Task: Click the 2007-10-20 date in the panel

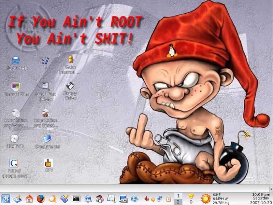Action: tap(261, 203)
